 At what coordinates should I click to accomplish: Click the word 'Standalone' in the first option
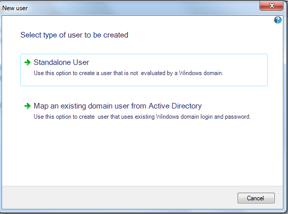[52, 62]
